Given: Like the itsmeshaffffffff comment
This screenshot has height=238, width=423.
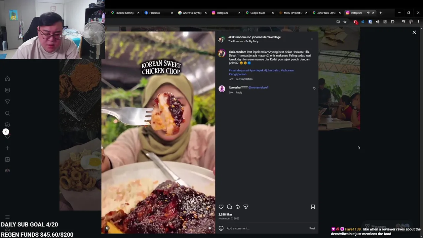Looking at the screenshot, I should pyautogui.click(x=314, y=89).
